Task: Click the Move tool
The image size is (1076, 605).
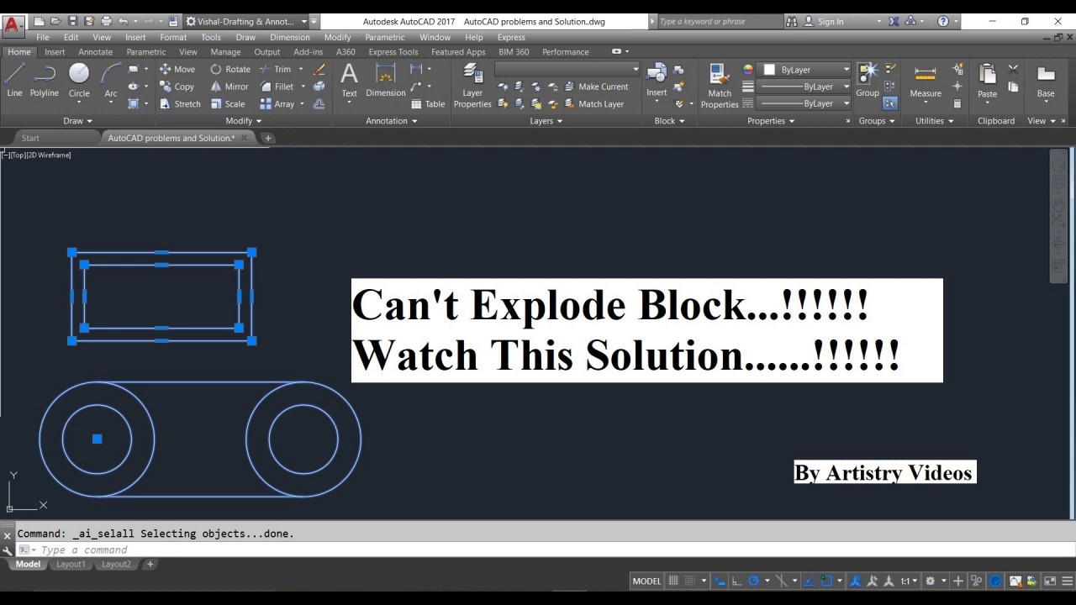Action: [x=177, y=70]
